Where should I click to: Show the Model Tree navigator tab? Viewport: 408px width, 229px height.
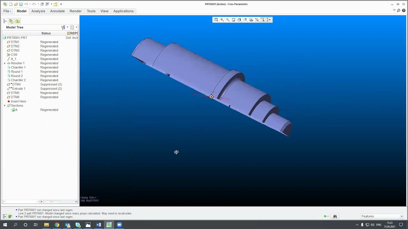pos(5,21)
